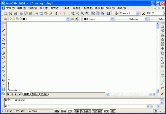This screenshot has height=114, width=166.
Task: Select the Circle tool
Action: (x=3, y=53)
